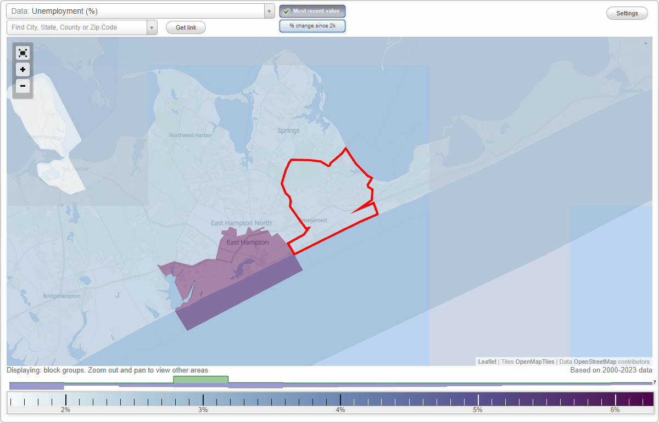Click the help question mark near the legend
Image resolution: width=659 pixels, height=423 pixels.
pos(655,382)
